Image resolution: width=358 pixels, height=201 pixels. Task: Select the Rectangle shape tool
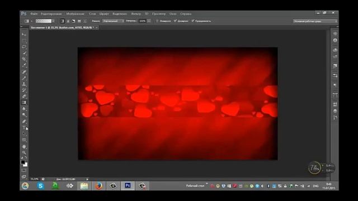24,140
